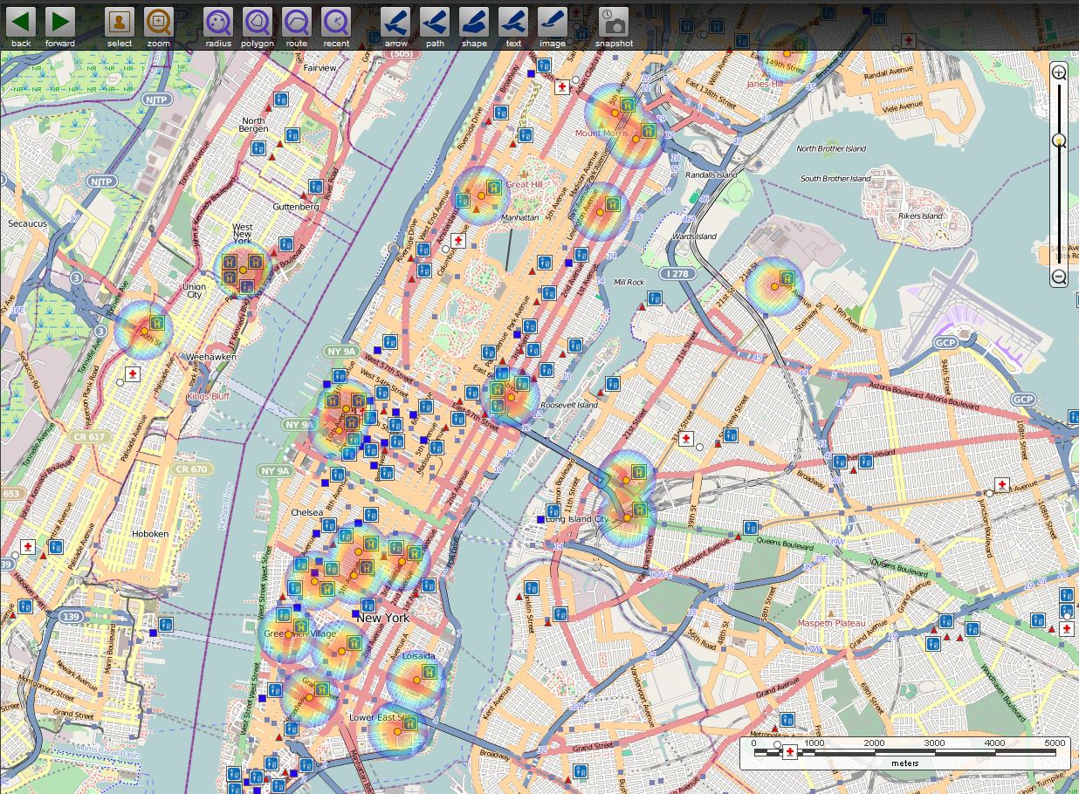Go back to the previous map view
Screen dimensions: 1079x794
point(20,22)
